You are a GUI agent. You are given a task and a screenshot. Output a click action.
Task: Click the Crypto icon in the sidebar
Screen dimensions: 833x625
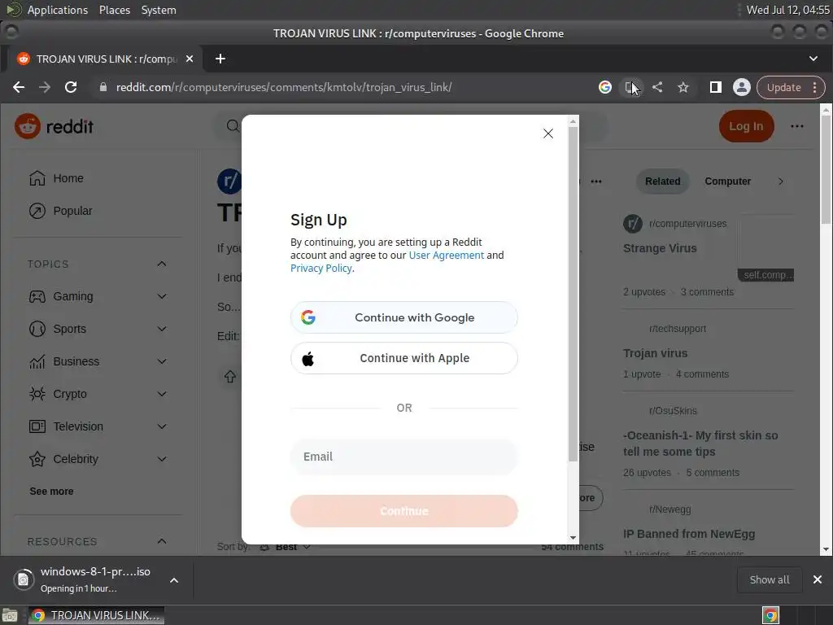pos(37,394)
